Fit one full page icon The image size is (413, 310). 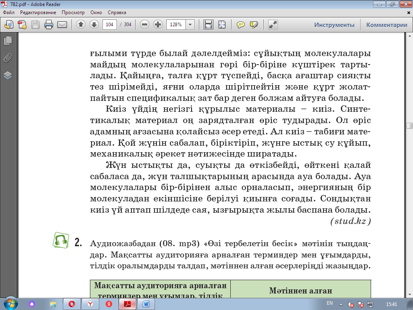(222, 25)
